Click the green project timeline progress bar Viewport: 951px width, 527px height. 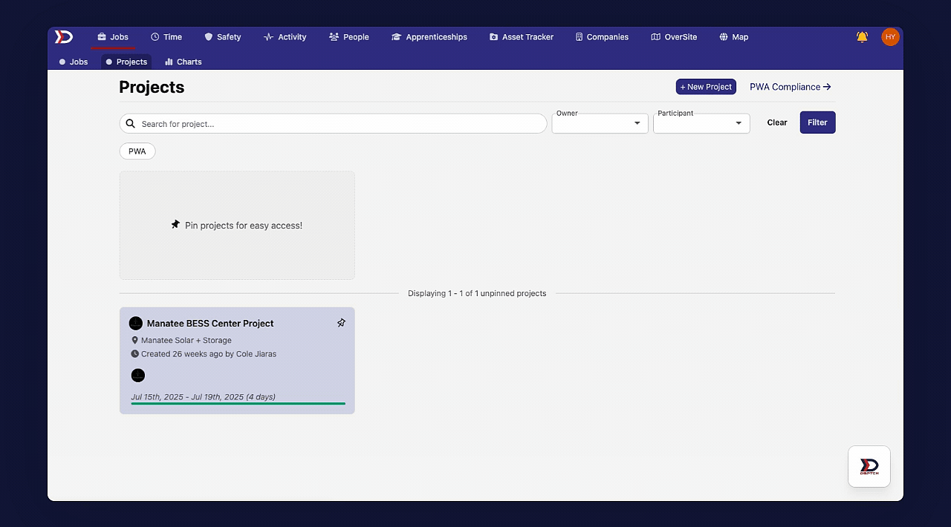(x=238, y=404)
